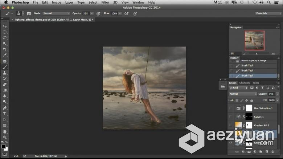Select the first Brush Tool history state
This screenshot has width=283, height=159.
point(253,66)
